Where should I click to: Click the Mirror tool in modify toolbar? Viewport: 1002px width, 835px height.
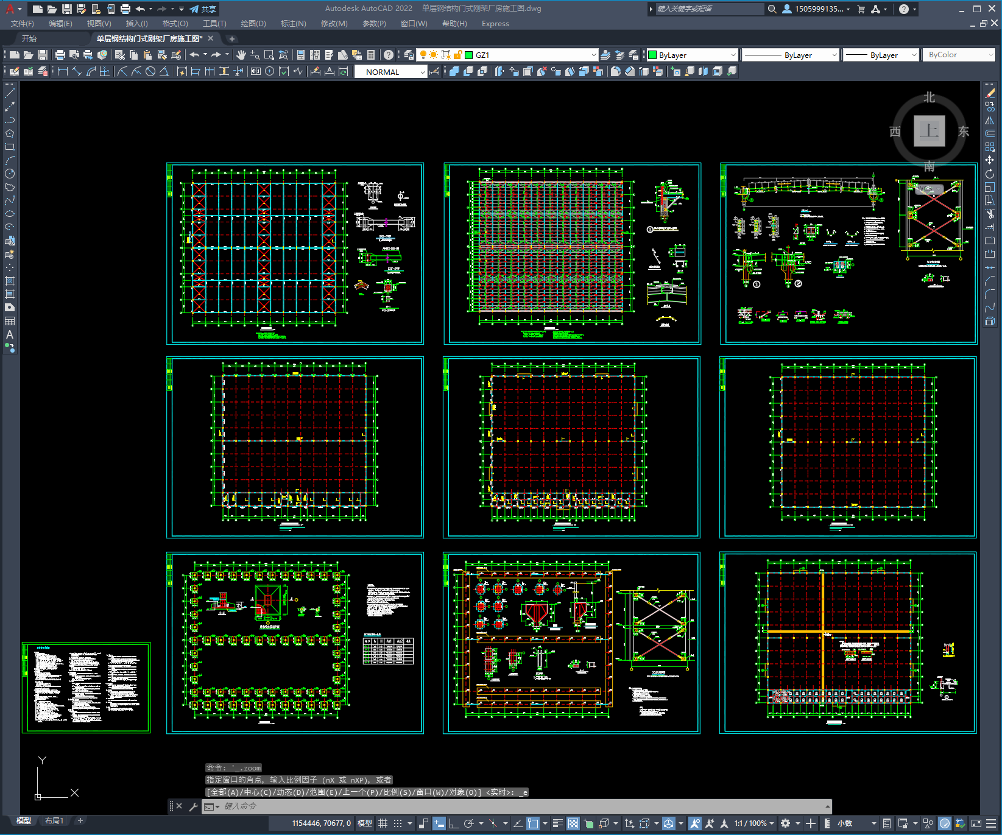[990, 120]
